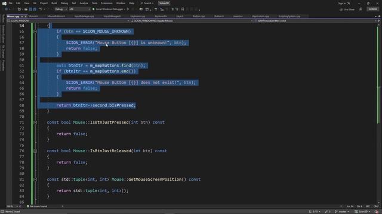Viewport: 382px width, 214px height.
Task: Click the pending changes pencil icon
Action: click(328, 212)
